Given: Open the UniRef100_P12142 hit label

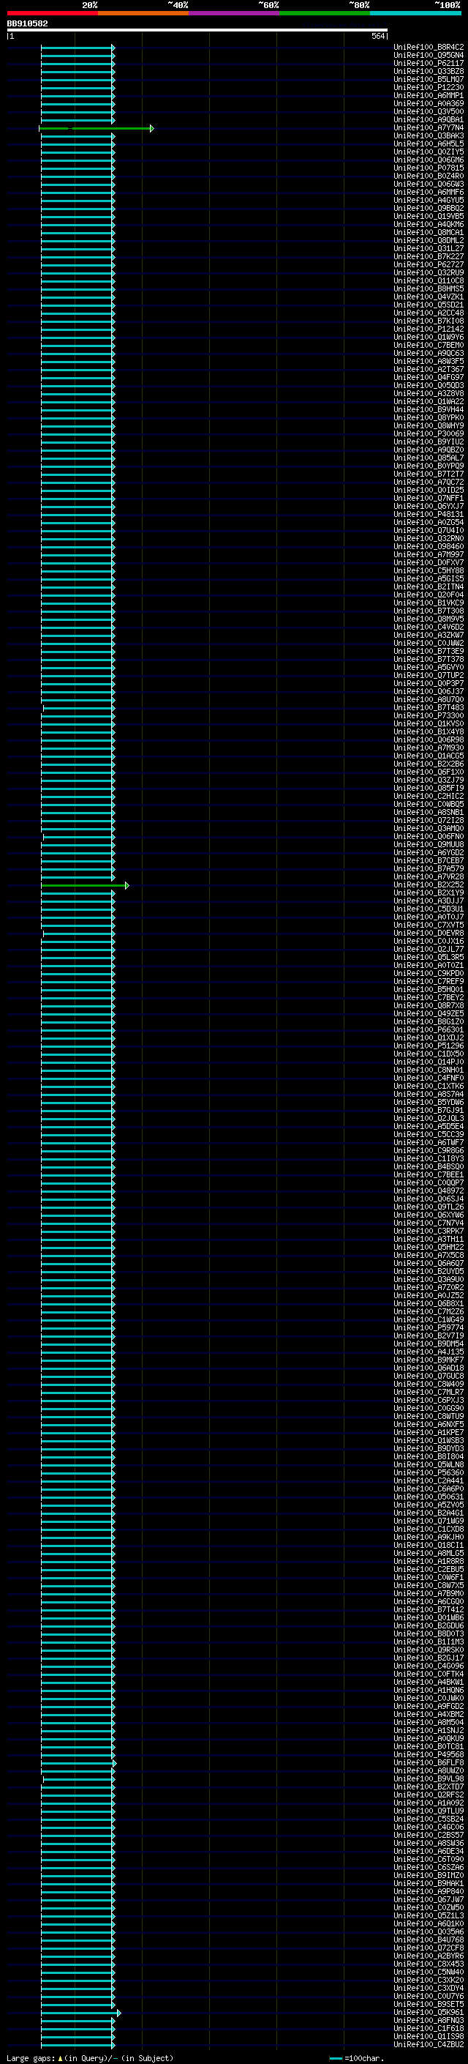Looking at the screenshot, I should (x=428, y=329).
